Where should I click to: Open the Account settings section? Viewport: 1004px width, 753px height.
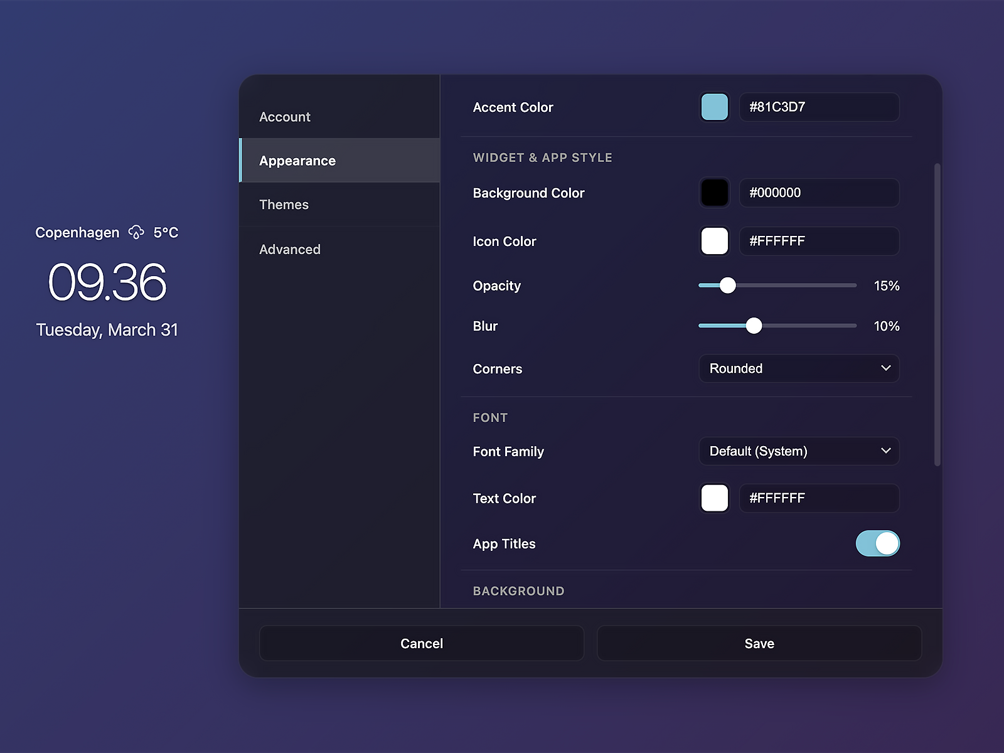point(285,117)
